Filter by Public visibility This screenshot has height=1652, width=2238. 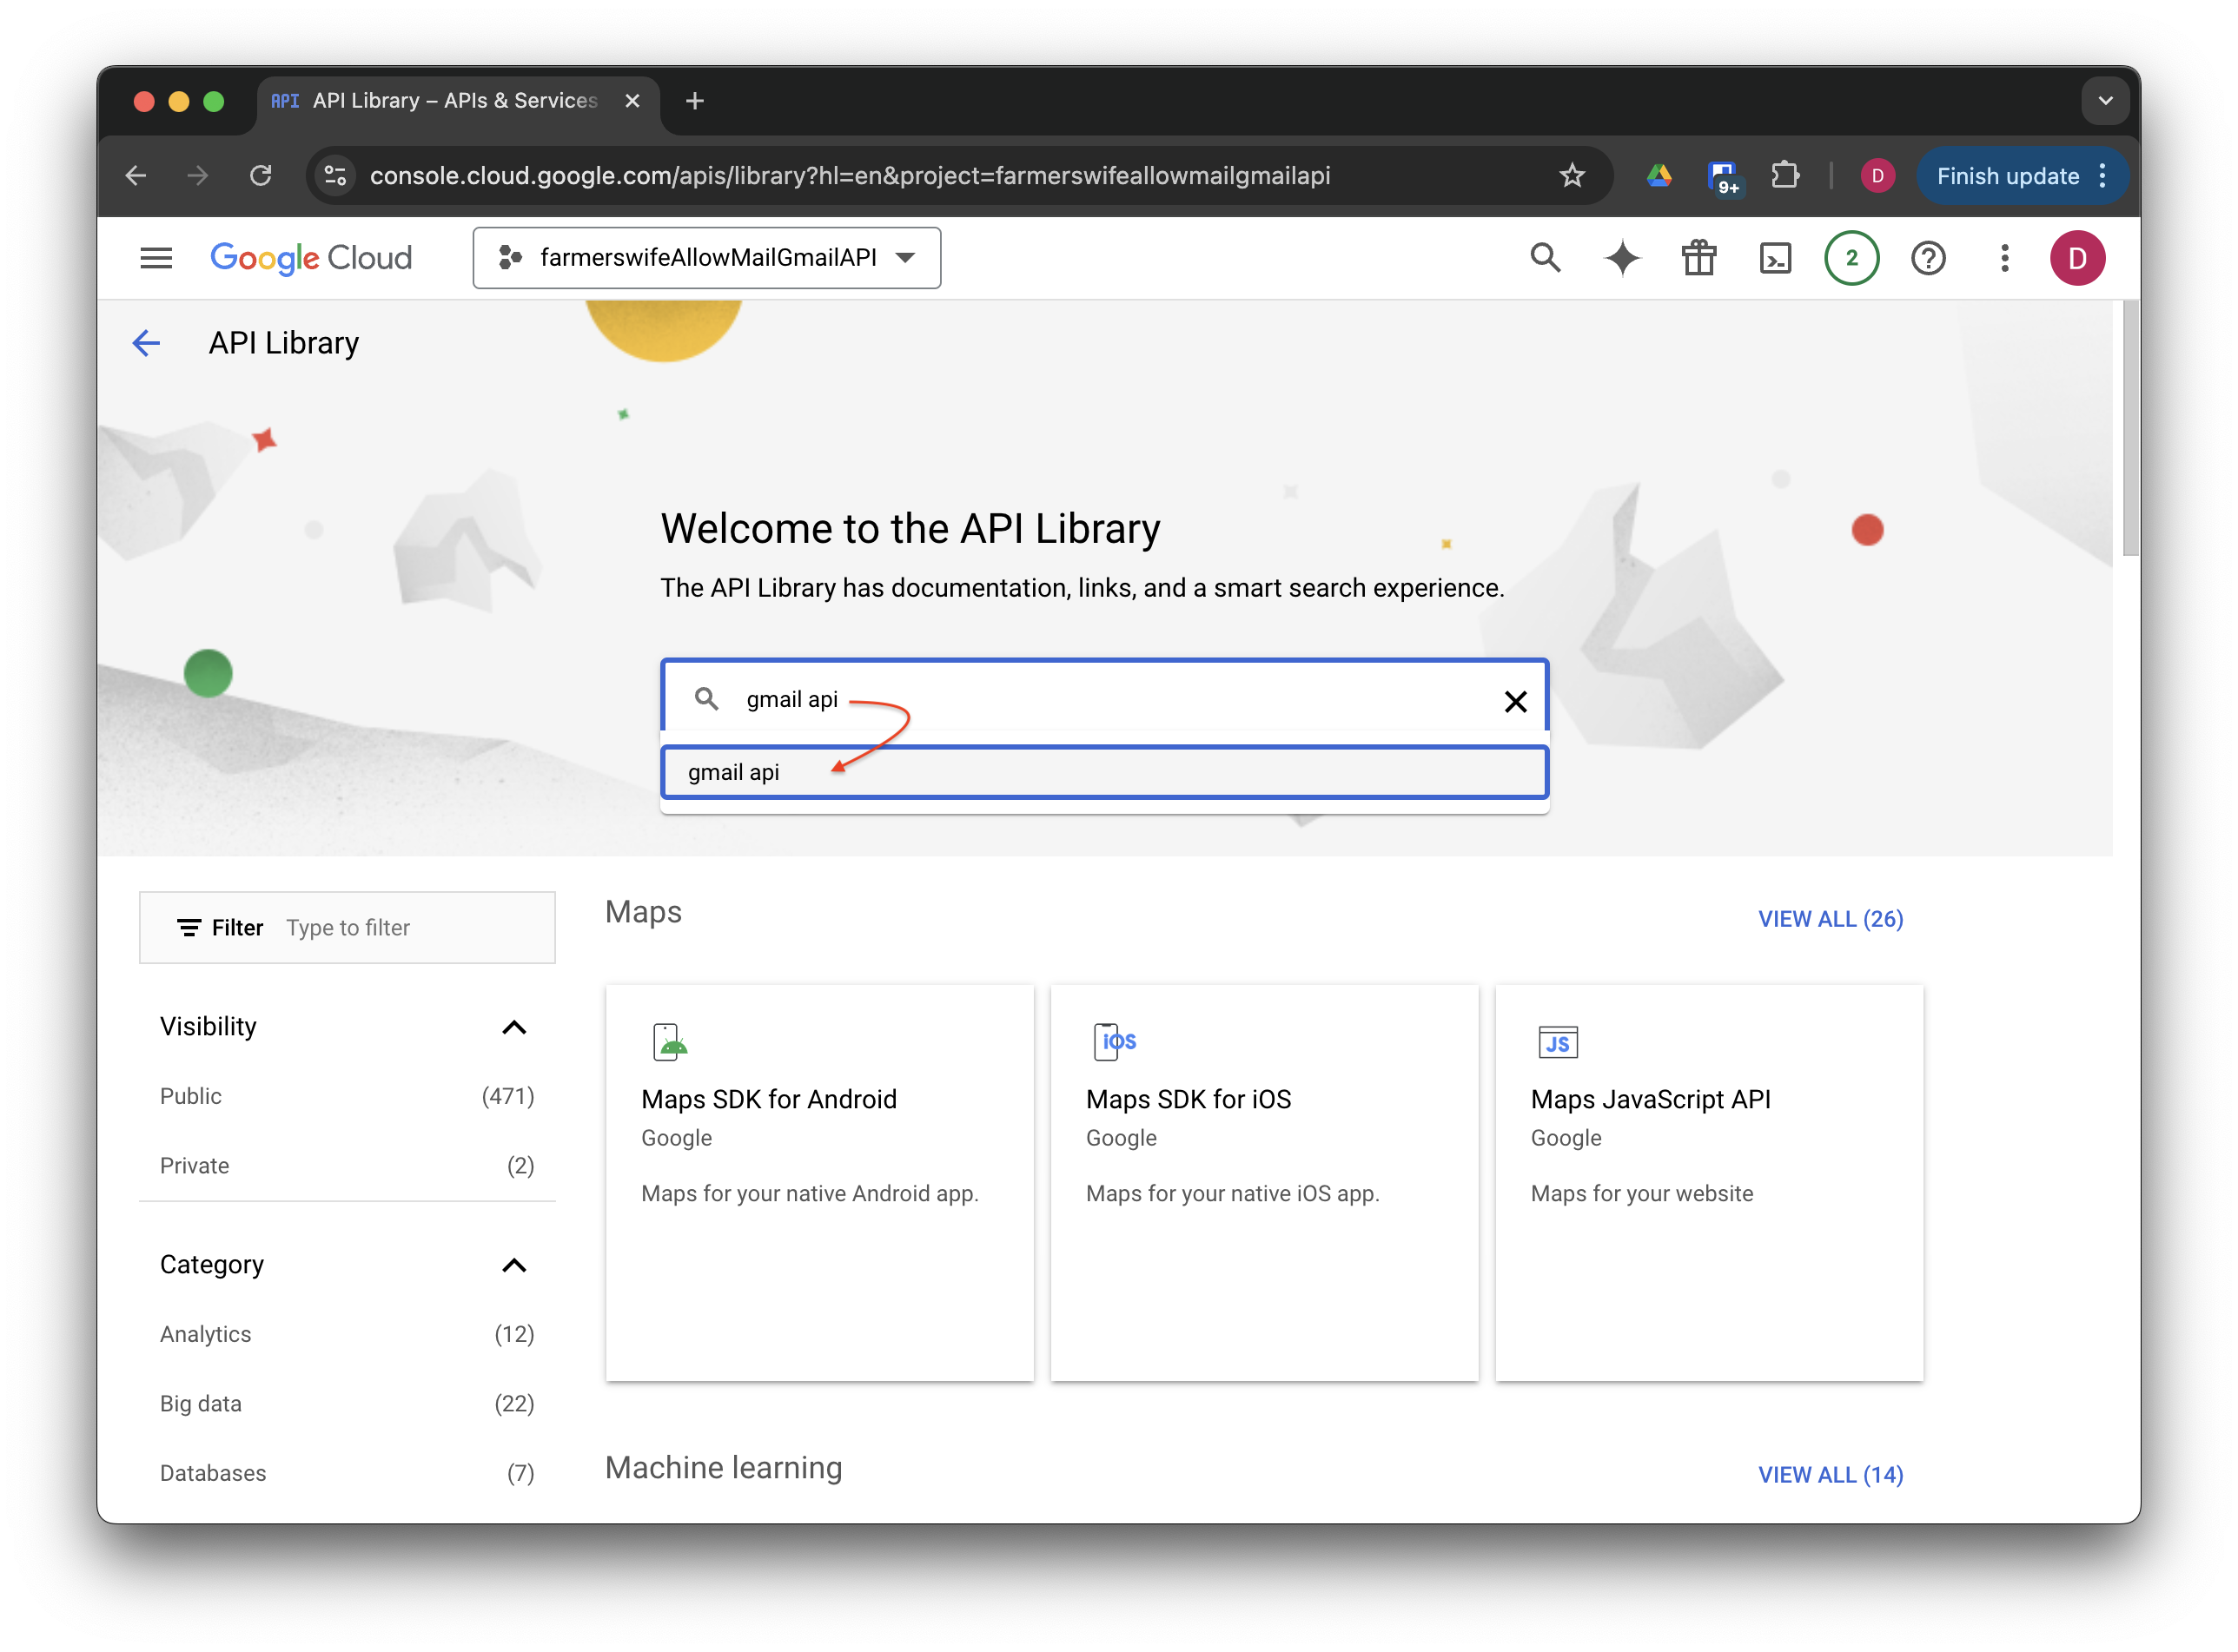tap(191, 1096)
